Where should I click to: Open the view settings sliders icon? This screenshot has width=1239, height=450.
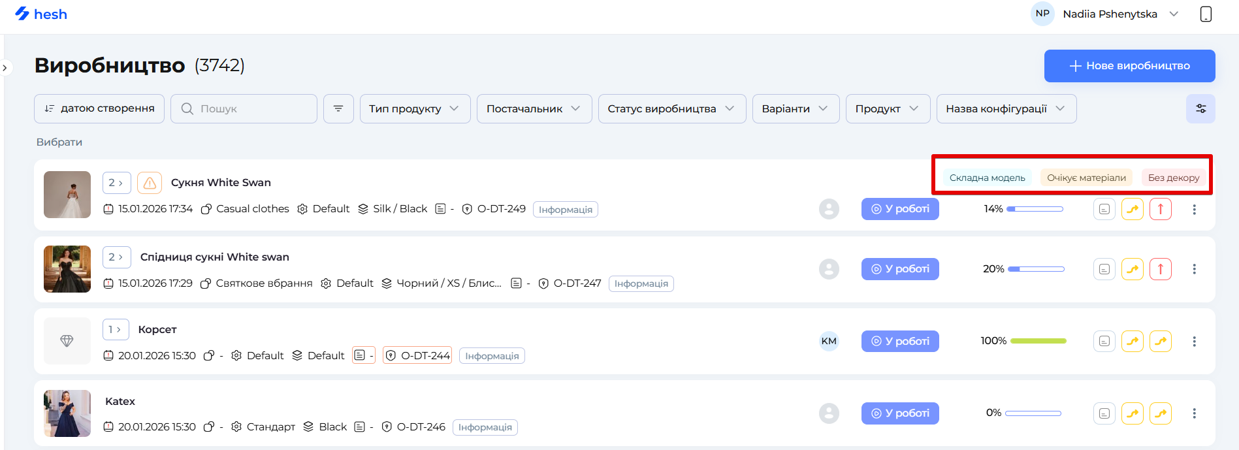(x=1200, y=108)
